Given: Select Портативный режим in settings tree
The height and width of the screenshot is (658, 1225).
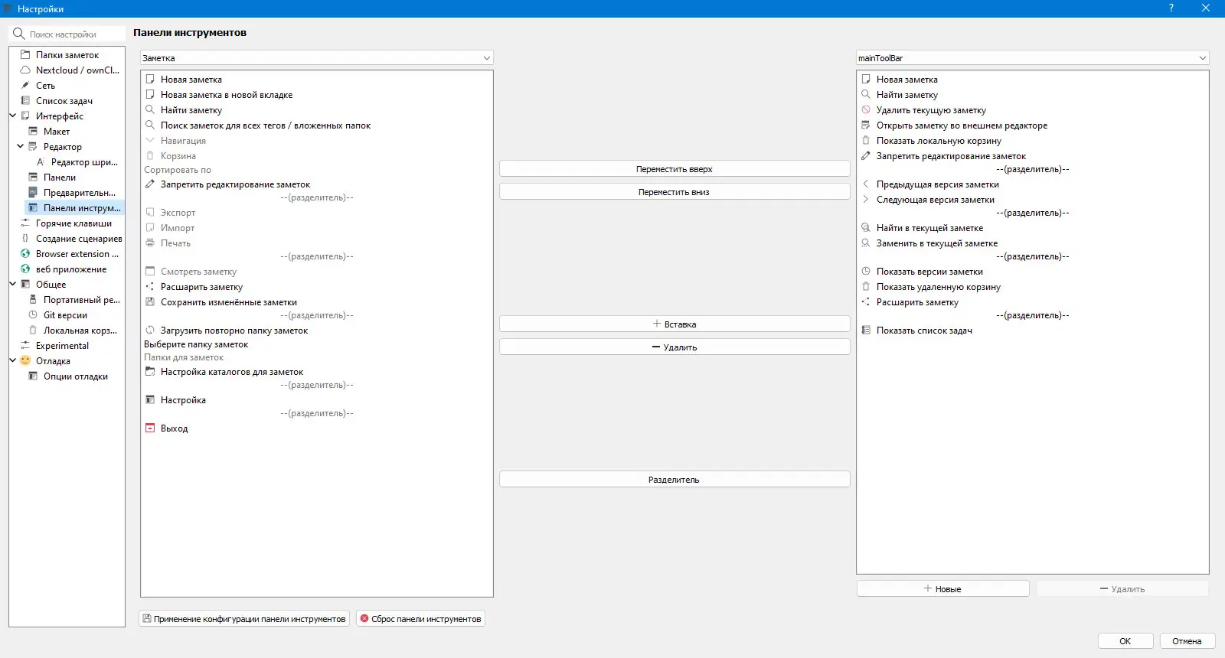Looking at the screenshot, I should click(x=81, y=300).
